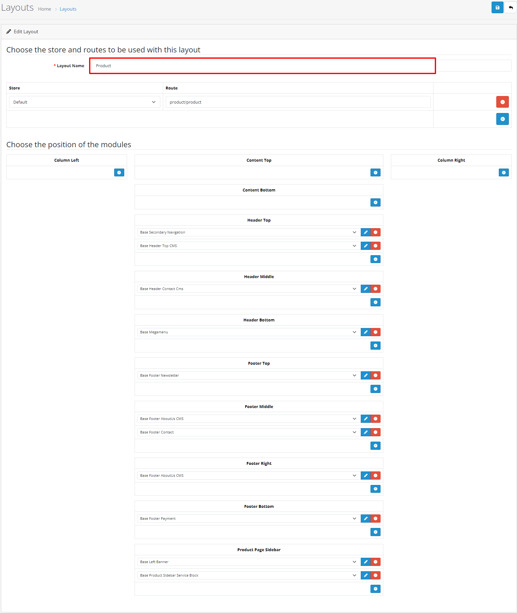Delete the Base Left Banner module
Viewport: 517px width, 613px height.
(376, 562)
